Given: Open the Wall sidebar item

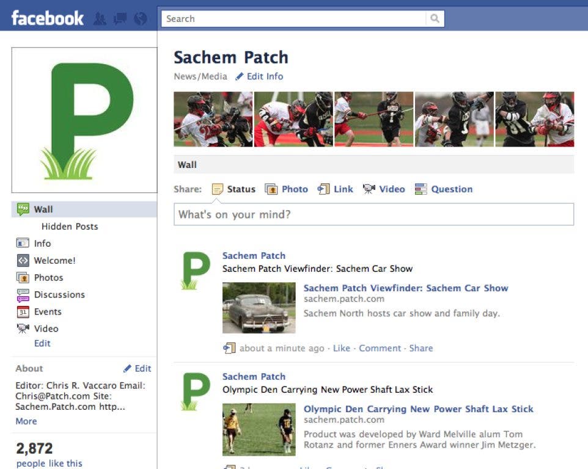Looking at the screenshot, I should pos(84,209).
